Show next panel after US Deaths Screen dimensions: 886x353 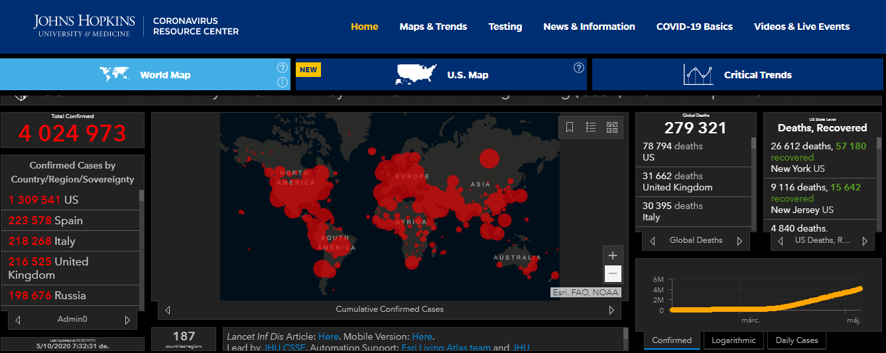(865, 241)
